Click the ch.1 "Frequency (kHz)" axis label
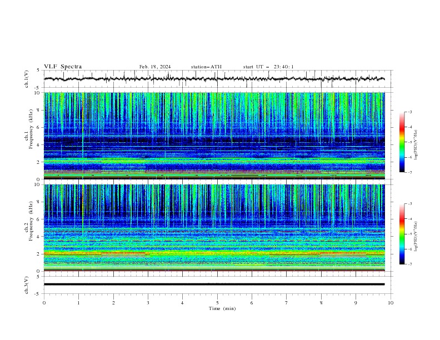 pos(31,129)
